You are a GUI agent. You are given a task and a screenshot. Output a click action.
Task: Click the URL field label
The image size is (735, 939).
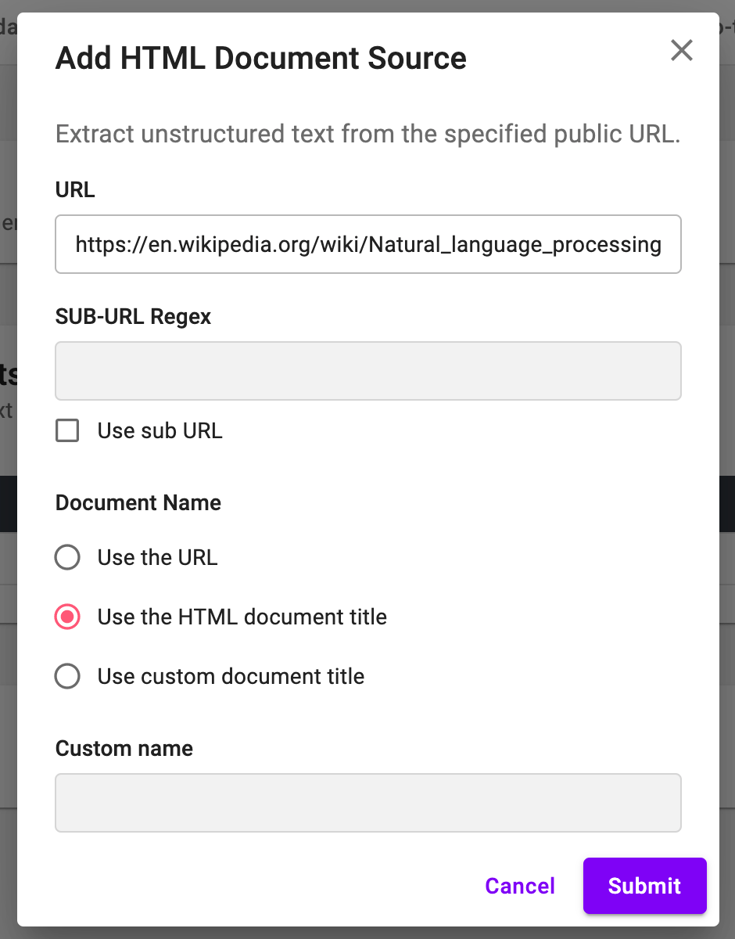pyautogui.click(x=75, y=190)
